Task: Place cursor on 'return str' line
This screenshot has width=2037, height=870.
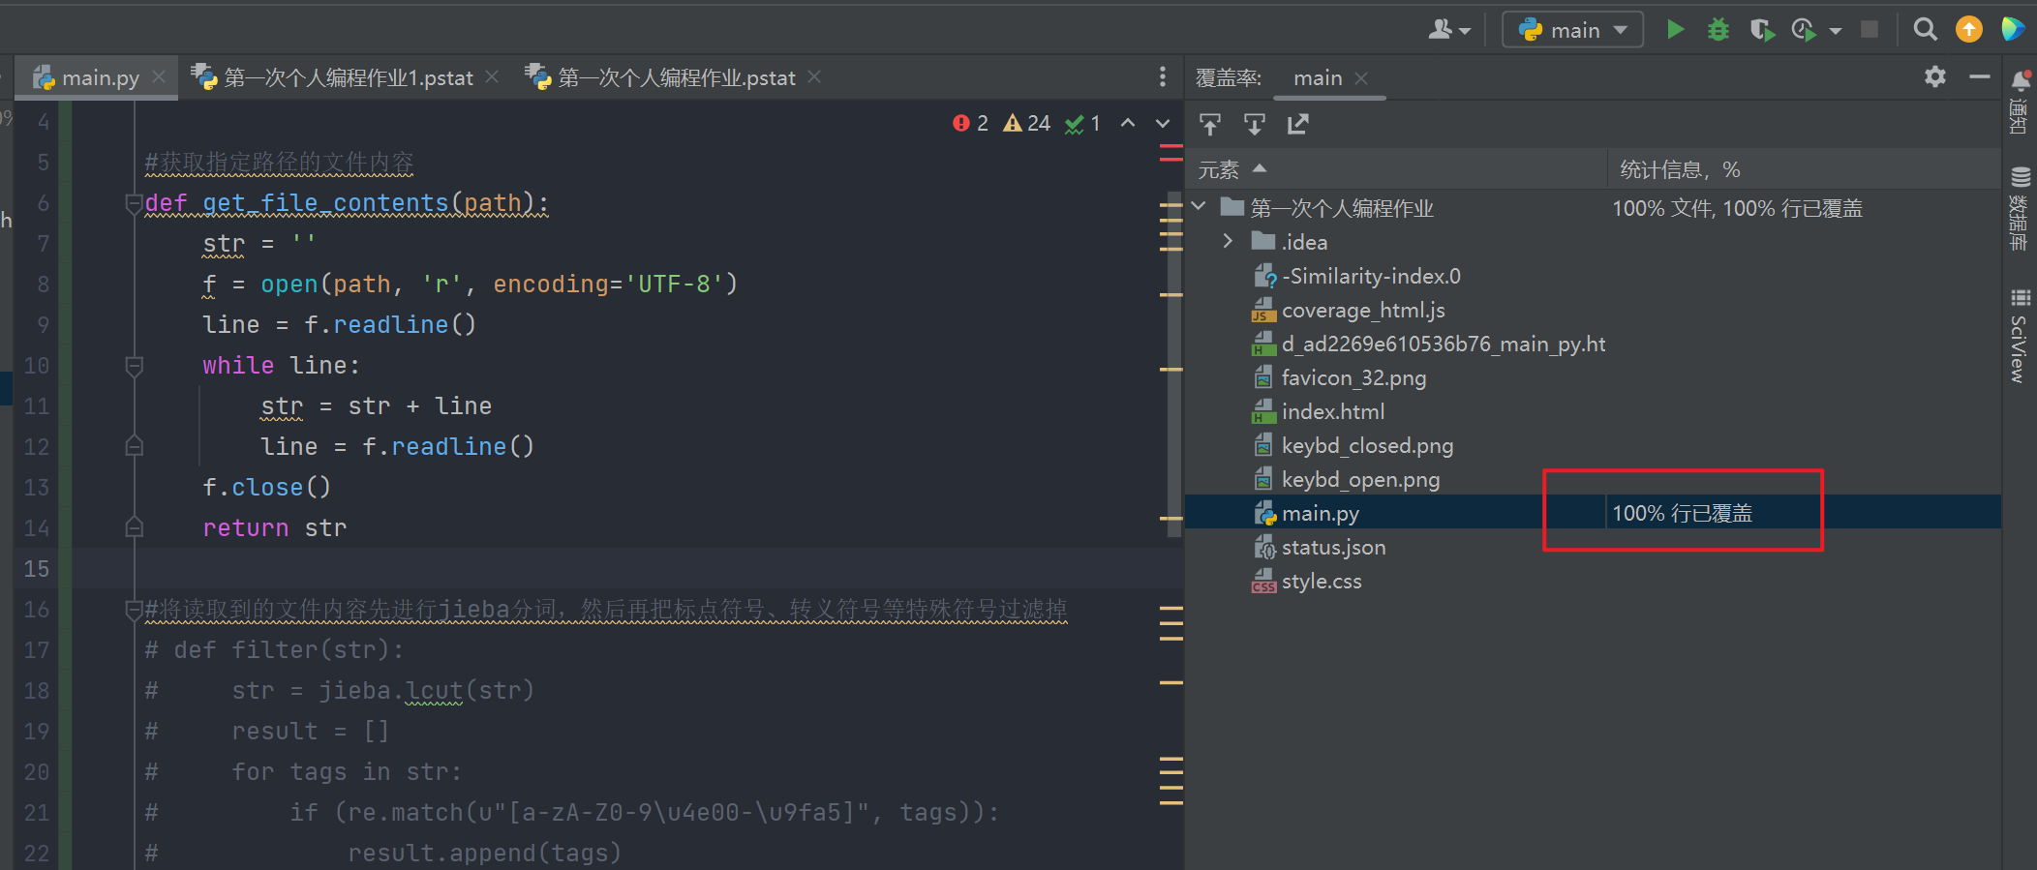Action: (274, 527)
